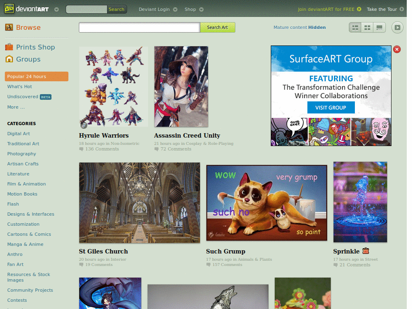This screenshot has width=412, height=309.
Task: Open Customization category
Action: coord(23,224)
